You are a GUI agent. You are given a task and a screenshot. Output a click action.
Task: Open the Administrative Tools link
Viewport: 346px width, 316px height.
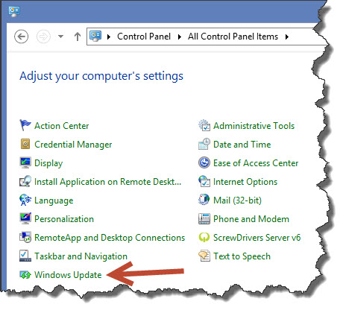[x=254, y=126]
